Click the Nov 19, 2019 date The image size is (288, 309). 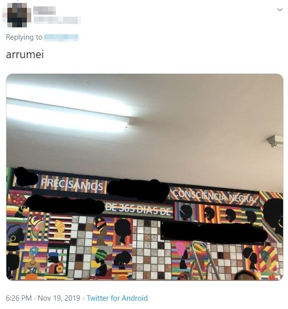tap(59, 298)
